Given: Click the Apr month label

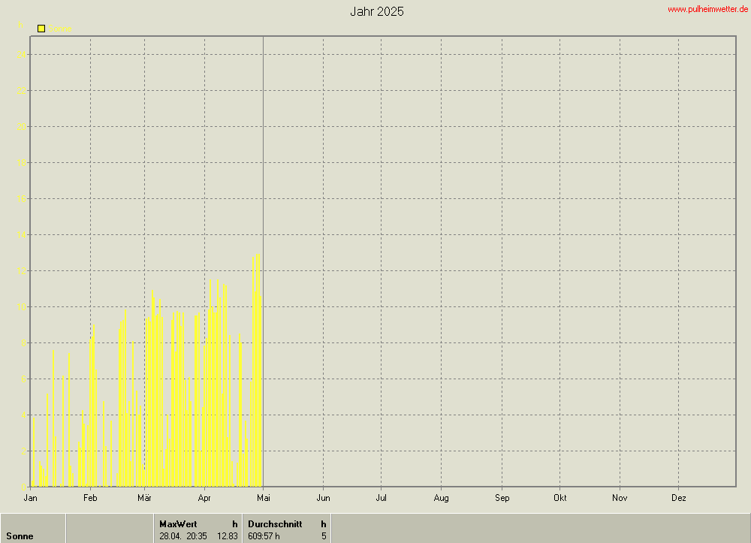Looking at the screenshot, I should pos(204,498).
